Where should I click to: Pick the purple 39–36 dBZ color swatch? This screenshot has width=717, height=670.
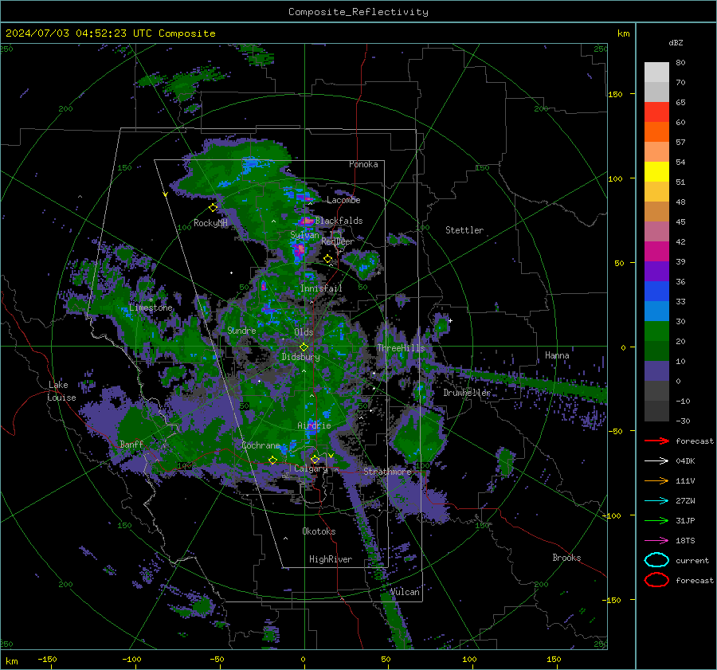(x=656, y=272)
